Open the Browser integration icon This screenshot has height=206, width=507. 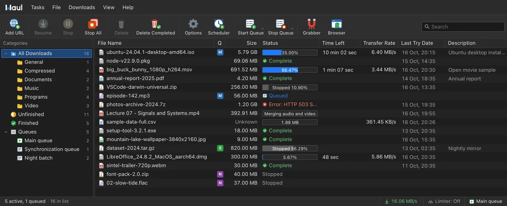tap(337, 24)
